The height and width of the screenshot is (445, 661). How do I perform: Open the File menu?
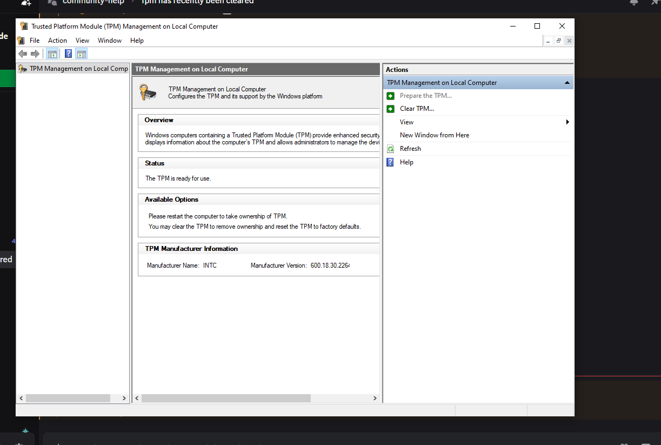click(x=35, y=41)
